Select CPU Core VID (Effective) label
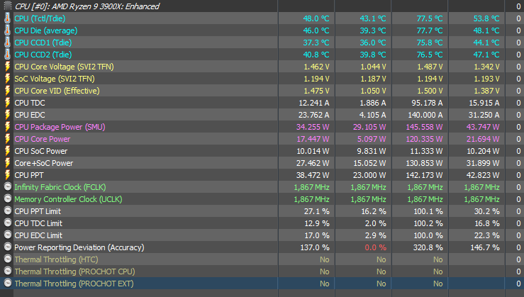 click(x=57, y=91)
